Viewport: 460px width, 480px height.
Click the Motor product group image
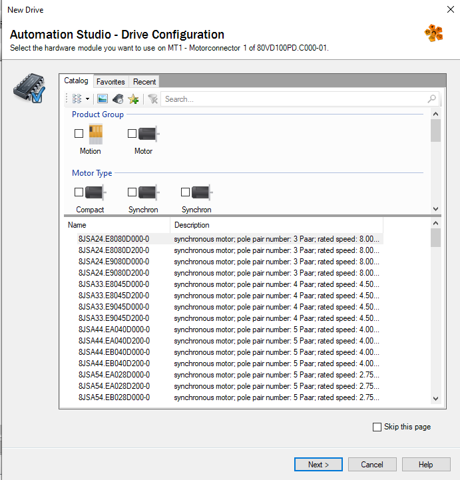[x=148, y=134]
